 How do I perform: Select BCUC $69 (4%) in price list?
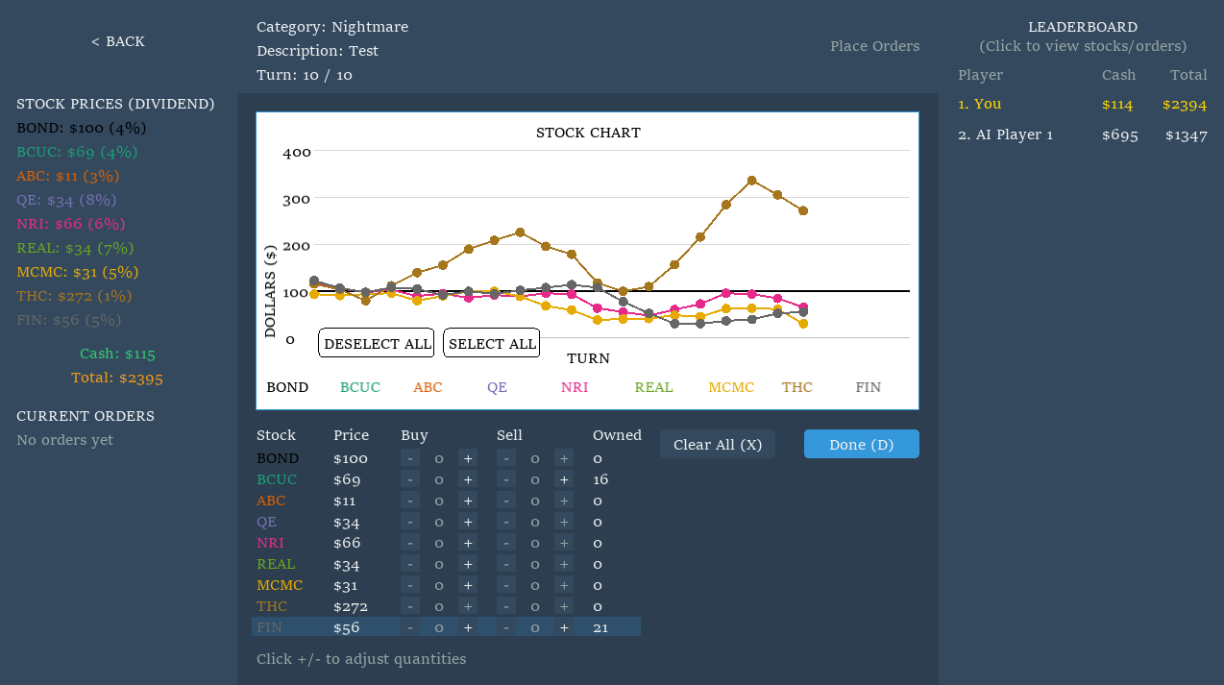pyautogui.click(x=77, y=152)
